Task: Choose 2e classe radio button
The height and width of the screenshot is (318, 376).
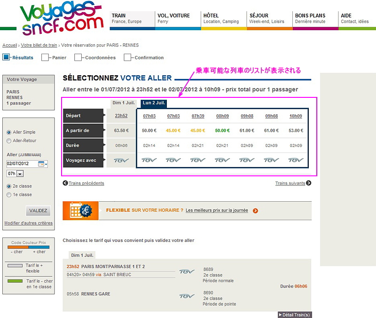Action: (9, 186)
